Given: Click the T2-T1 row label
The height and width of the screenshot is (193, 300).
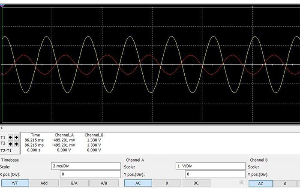Looking at the screenshot, I should pos(6,151).
